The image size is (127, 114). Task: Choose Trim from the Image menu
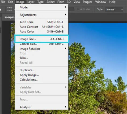click(x=42, y=58)
